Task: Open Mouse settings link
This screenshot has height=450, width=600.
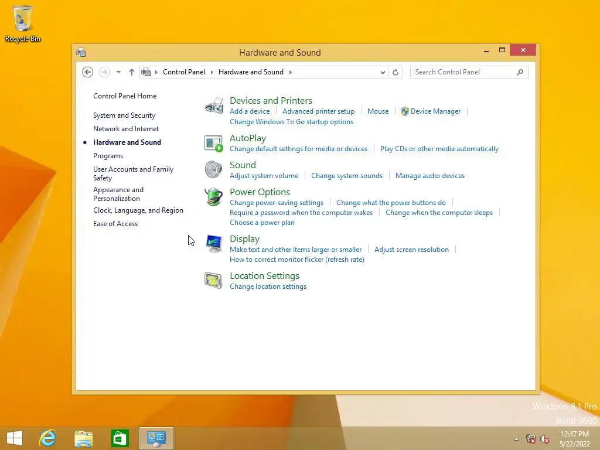Action: tap(378, 111)
